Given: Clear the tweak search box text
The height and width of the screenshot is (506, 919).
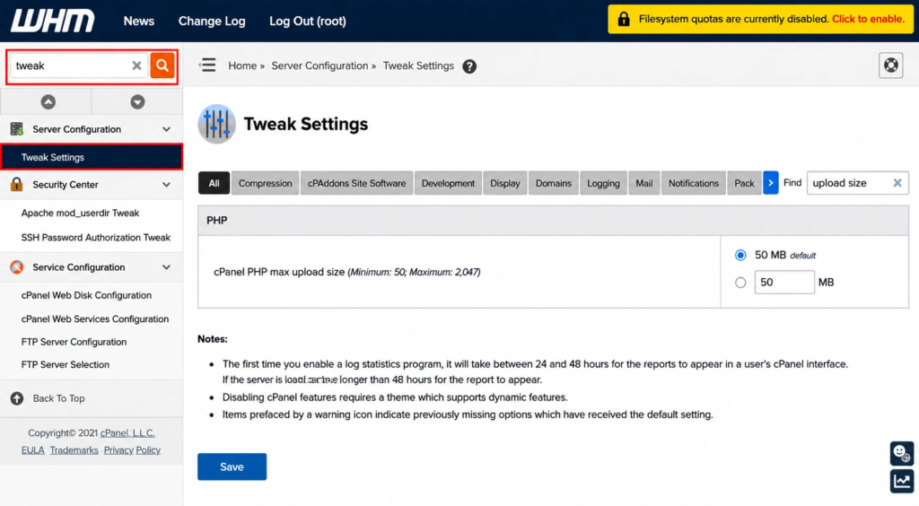Looking at the screenshot, I should [136, 65].
